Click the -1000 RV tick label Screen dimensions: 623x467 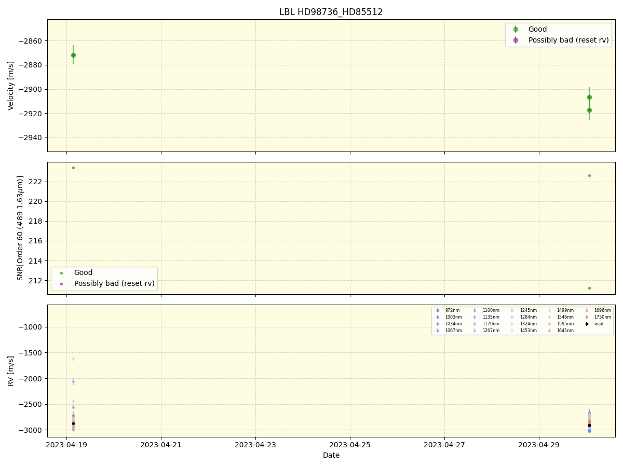click(31, 327)
